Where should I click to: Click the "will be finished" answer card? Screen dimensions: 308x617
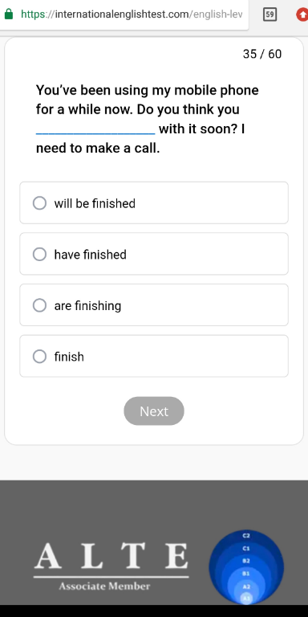pyautogui.click(x=154, y=202)
